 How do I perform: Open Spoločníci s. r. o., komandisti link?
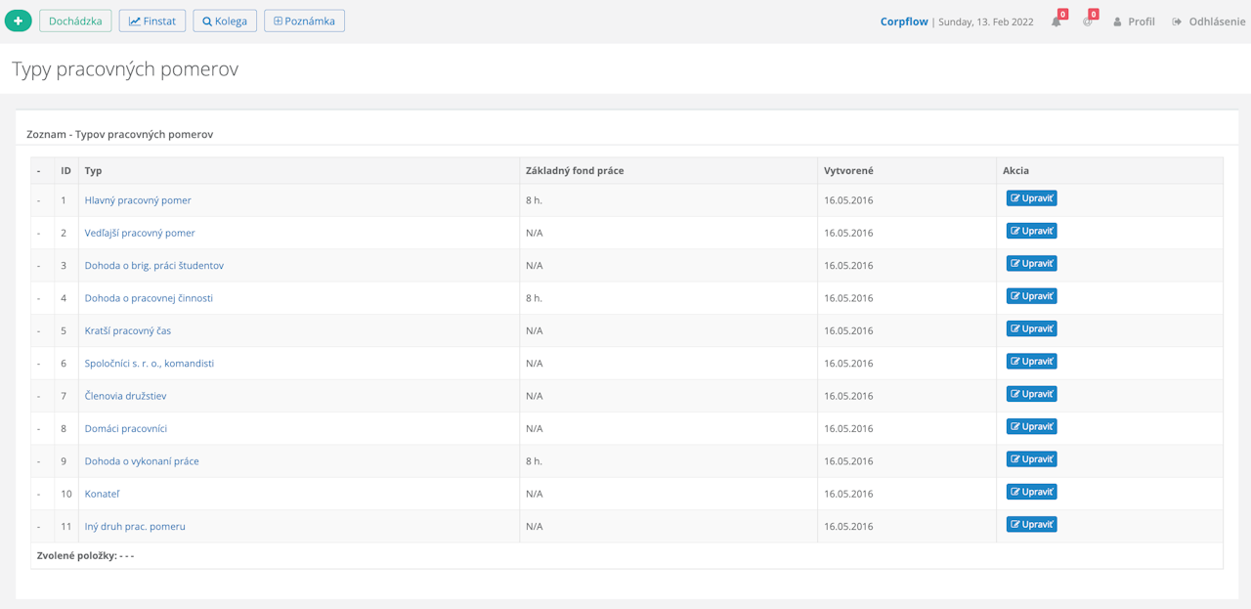coord(150,364)
